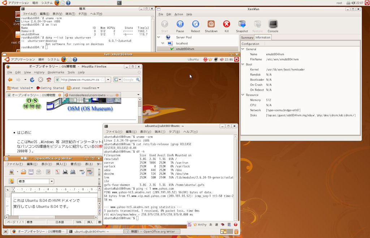Image resolution: width=370 pixels, height=238 pixels.
Task: Open the Edit menu in XenMan
Action: coord(169,14)
